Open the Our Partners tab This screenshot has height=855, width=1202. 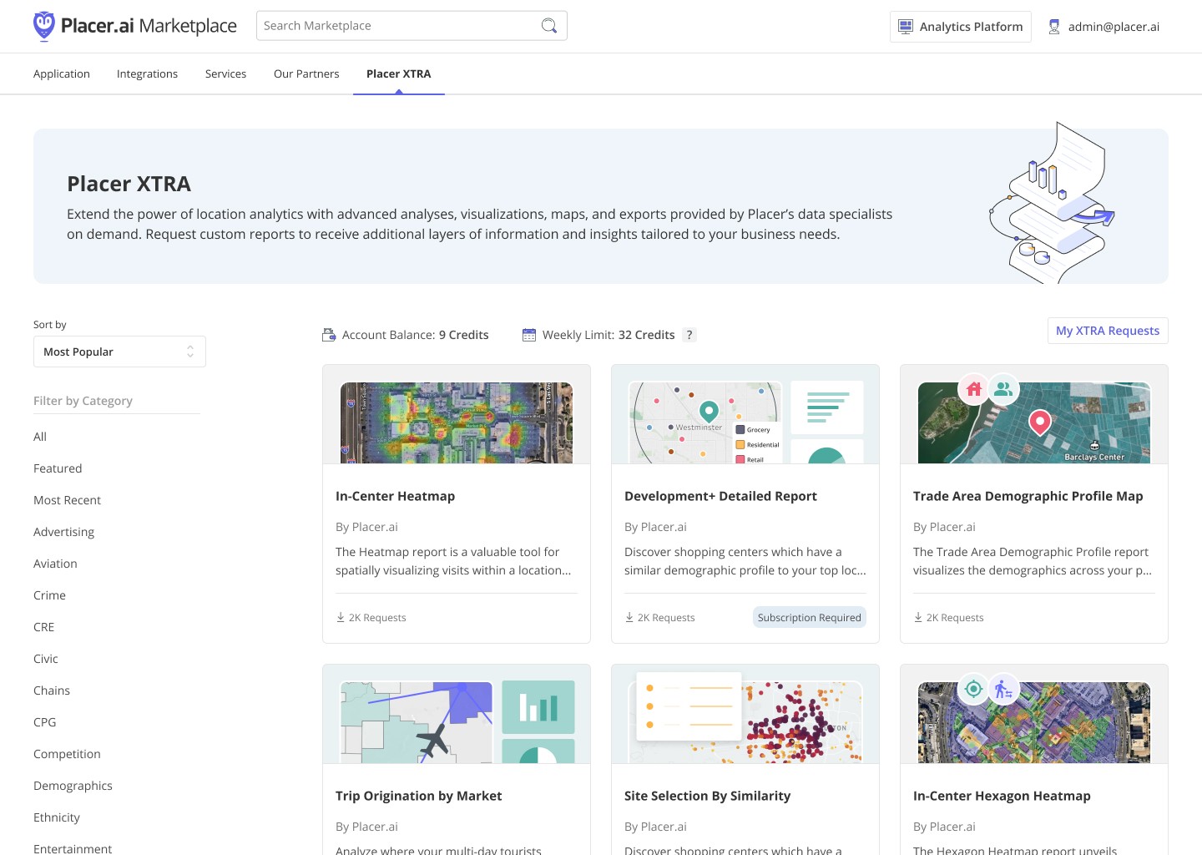pyautogui.click(x=306, y=73)
